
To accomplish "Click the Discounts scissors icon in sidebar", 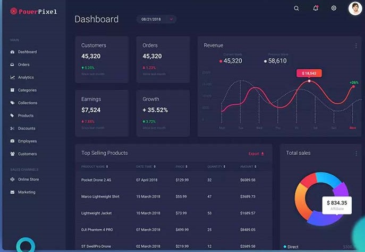I will (12, 129).
